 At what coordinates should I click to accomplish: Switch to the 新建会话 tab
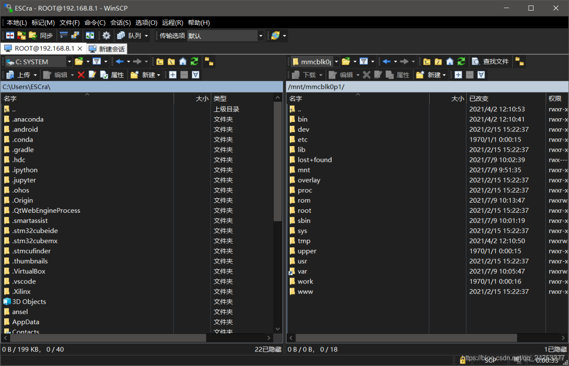[x=107, y=49]
